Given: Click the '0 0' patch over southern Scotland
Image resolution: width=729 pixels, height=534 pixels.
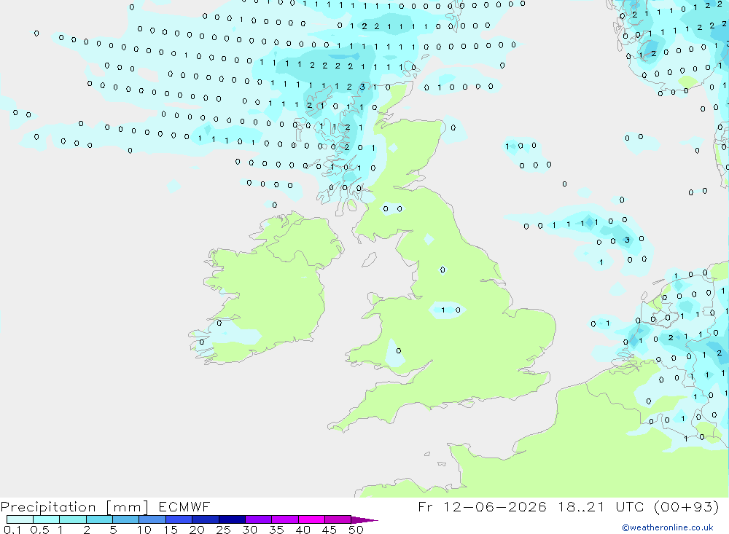Looking at the screenshot, I should (x=392, y=208).
